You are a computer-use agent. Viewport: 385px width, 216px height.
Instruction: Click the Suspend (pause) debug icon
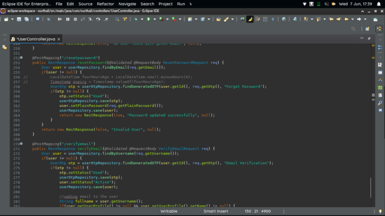tap(68, 19)
